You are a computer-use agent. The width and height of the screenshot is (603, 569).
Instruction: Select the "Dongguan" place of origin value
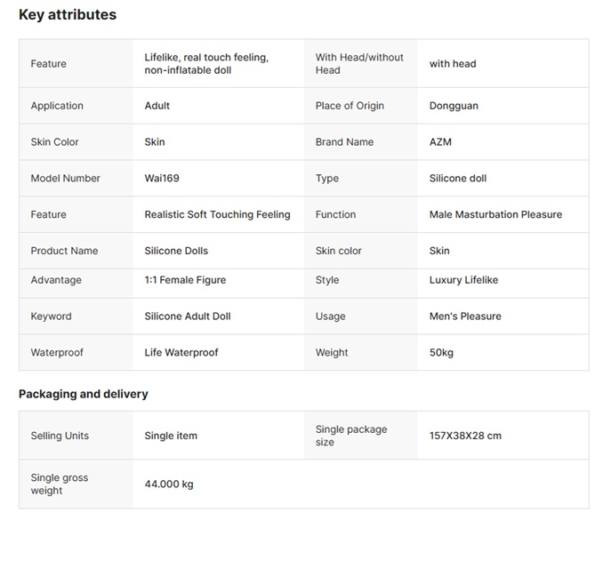454,106
